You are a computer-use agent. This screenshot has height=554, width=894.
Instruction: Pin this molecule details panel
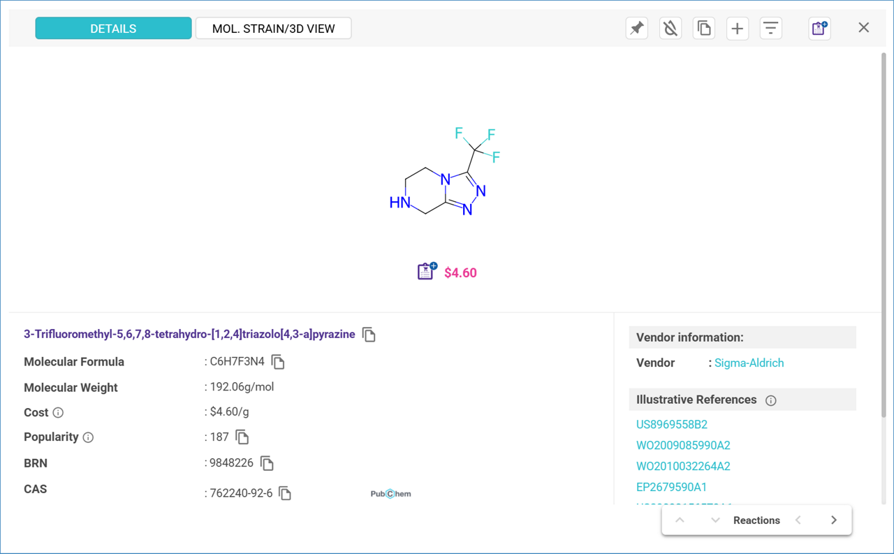[636, 29]
